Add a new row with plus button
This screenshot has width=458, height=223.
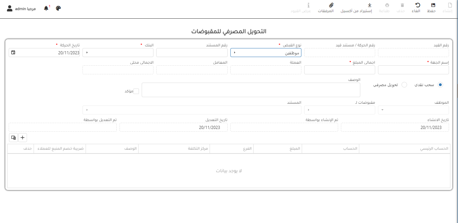[23, 138]
